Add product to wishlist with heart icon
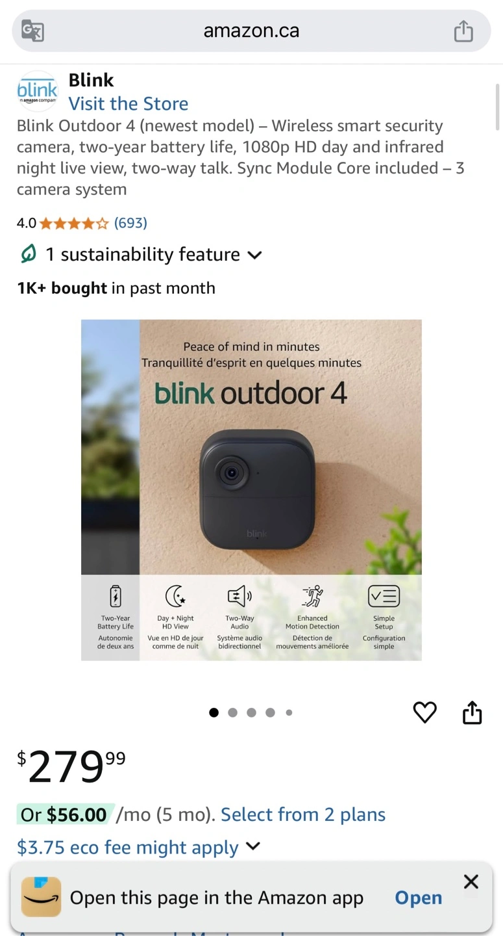Image resolution: width=503 pixels, height=936 pixels. 425,712
